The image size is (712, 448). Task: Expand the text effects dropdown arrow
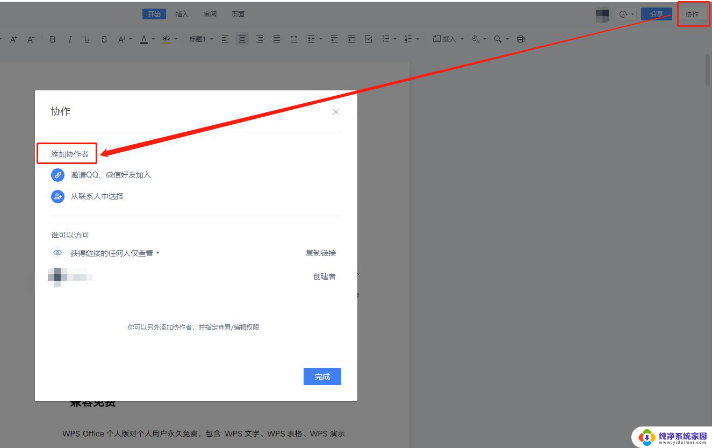pos(132,39)
